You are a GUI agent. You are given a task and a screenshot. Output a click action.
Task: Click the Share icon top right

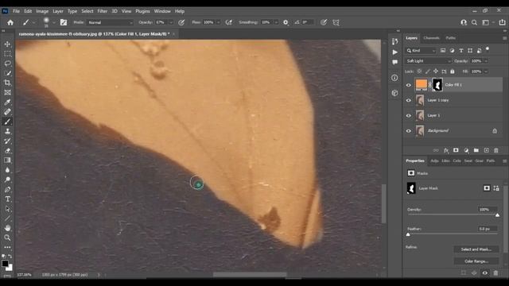coord(502,22)
